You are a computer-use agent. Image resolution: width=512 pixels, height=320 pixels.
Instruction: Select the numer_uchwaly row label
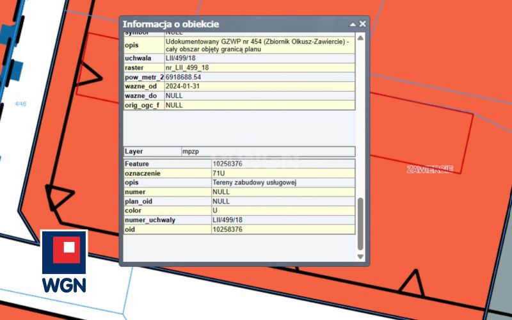(x=150, y=220)
